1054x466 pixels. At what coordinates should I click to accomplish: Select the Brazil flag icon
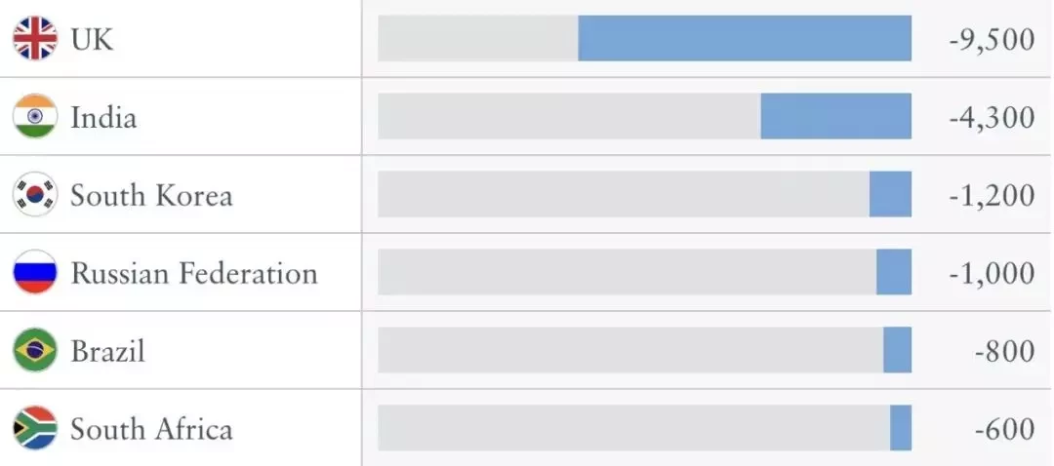click(35, 350)
